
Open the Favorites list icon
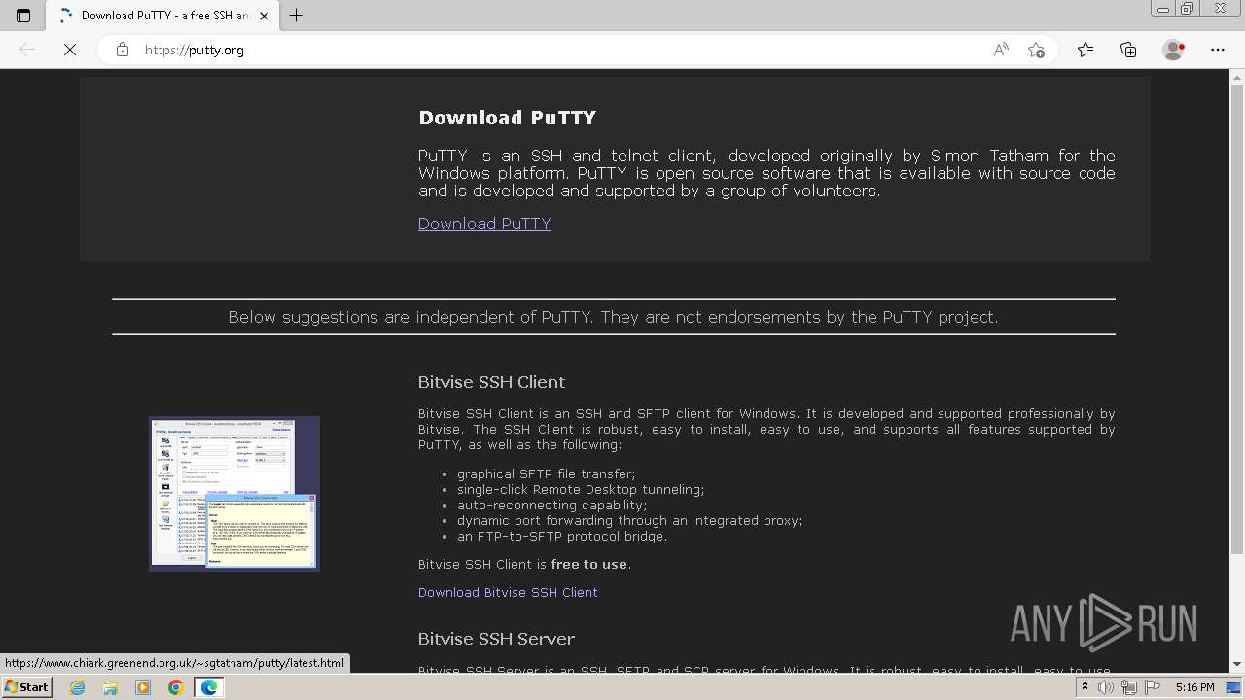(1085, 50)
